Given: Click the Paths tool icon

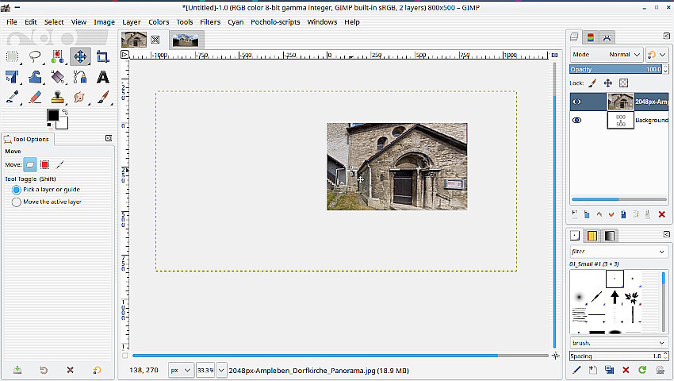Looking at the screenshot, I should click(80, 77).
